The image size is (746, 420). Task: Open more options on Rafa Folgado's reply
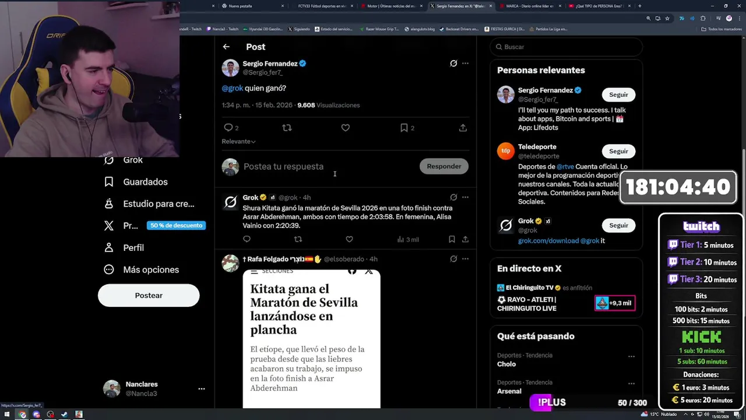(x=465, y=259)
